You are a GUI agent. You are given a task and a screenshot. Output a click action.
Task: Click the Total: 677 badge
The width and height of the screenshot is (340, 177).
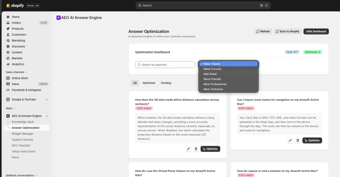pos(292,52)
